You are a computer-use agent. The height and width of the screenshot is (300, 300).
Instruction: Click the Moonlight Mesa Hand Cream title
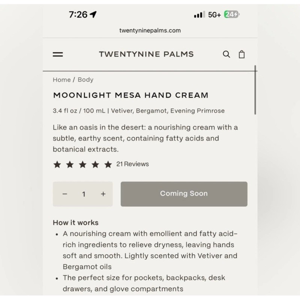click(130, 95)
